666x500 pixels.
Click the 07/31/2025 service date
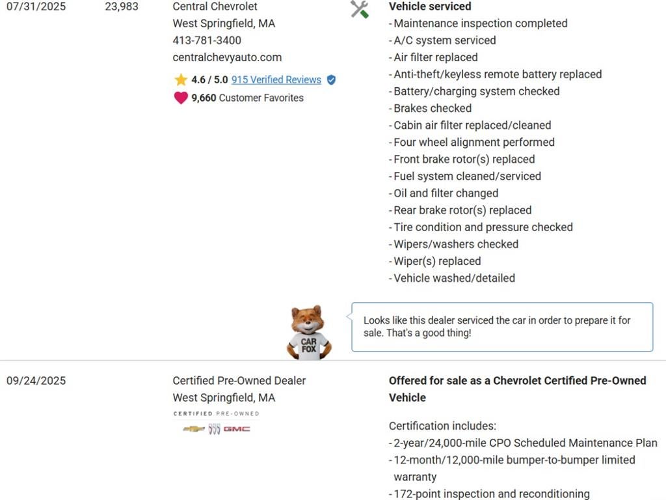36,7
